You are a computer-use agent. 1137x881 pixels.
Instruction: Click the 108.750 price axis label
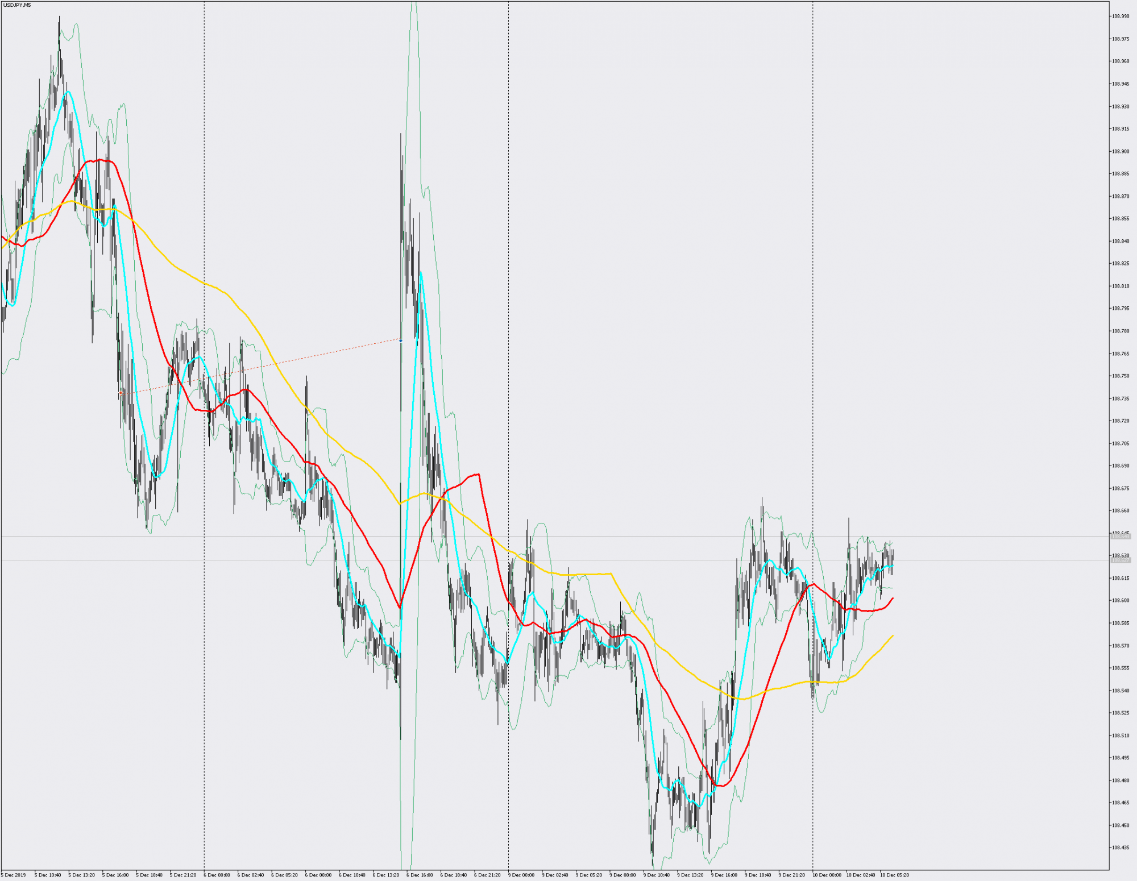(x=1121, y=376)
